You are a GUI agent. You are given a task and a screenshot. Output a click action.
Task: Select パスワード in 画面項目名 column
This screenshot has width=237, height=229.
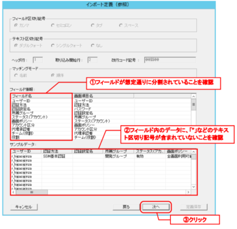click(83, 109)
